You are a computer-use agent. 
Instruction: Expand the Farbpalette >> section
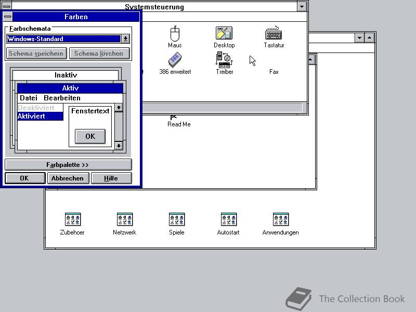(68, 165)
